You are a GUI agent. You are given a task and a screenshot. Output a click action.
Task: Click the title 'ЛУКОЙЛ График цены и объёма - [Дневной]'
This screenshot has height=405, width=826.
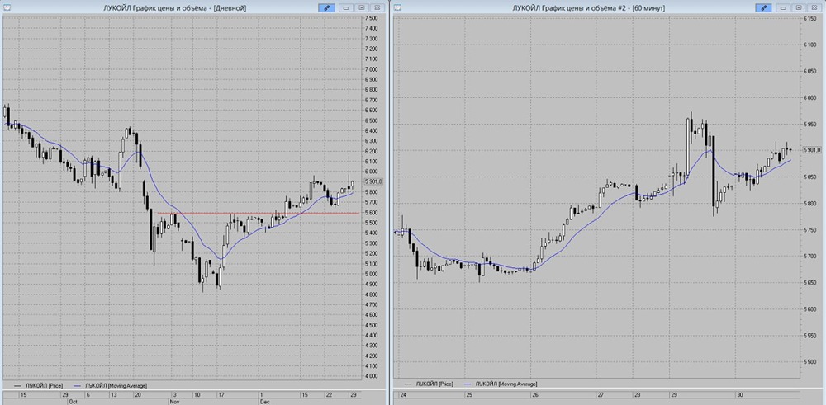[x=175, y=8]
